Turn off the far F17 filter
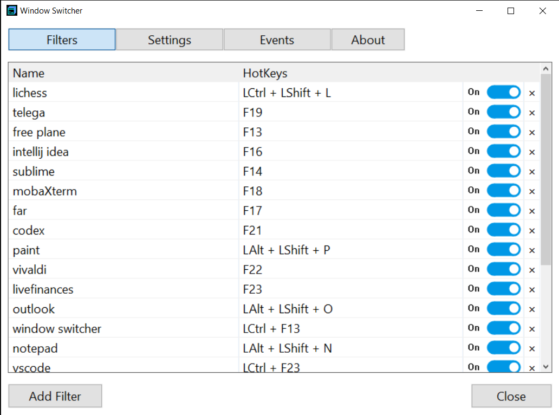Viewport: 559px width, 415px height. click(x=503, y=210)
